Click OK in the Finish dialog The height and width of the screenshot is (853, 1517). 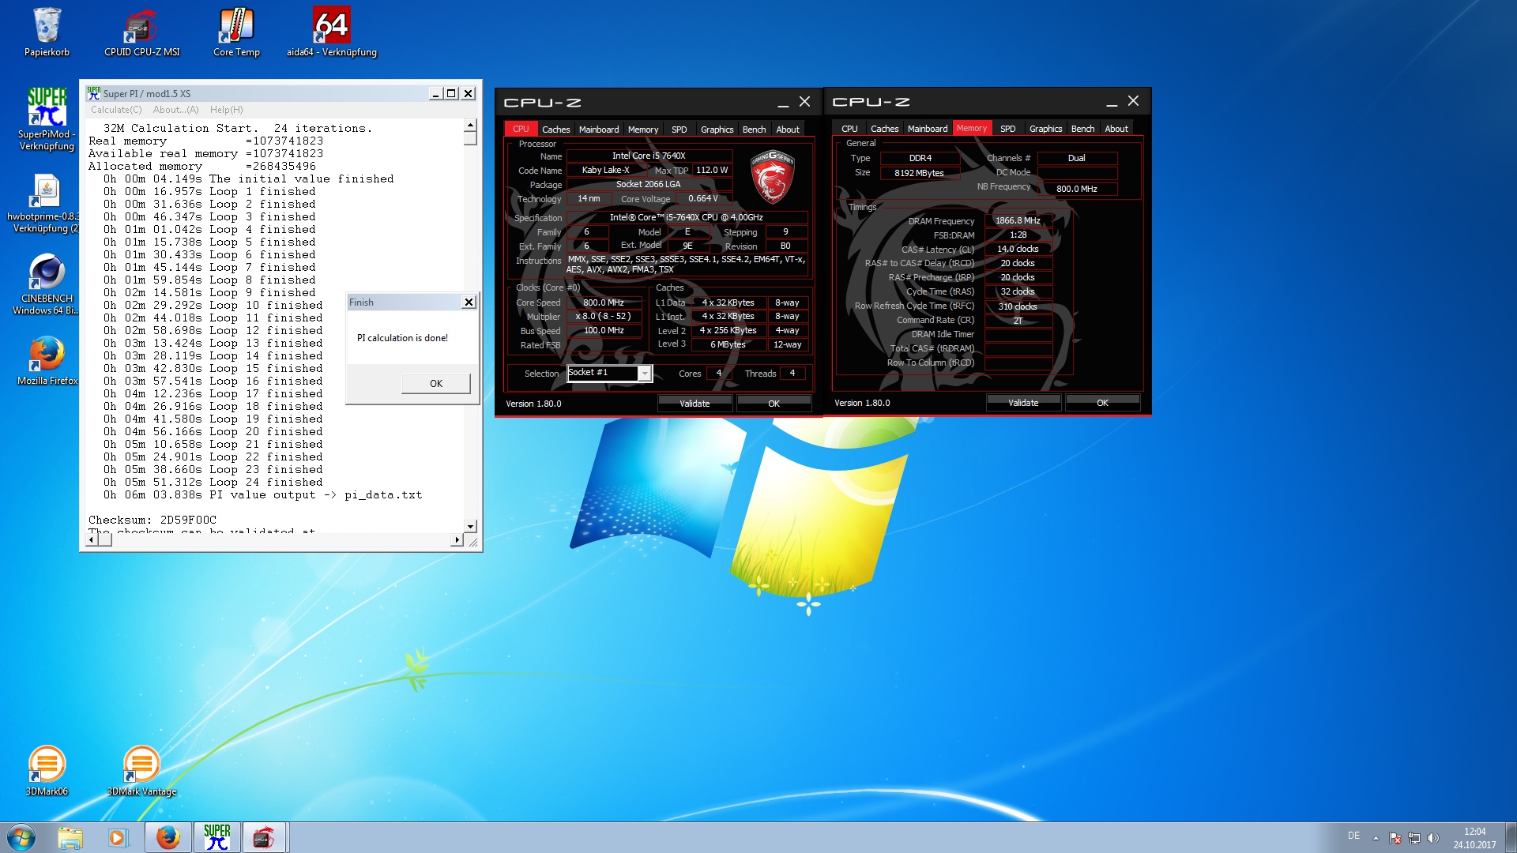click(x=436, y=383)
